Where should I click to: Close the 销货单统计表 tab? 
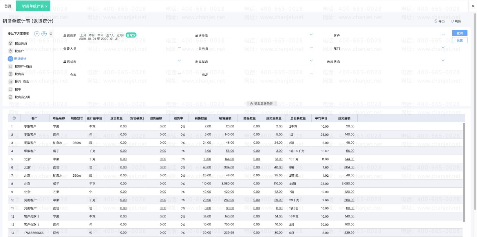[x=46, y=6]
